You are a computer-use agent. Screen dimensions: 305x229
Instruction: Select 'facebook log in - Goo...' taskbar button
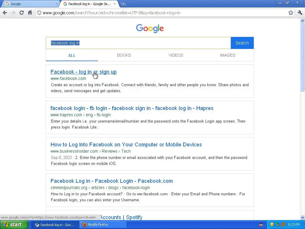pos(55,225)
